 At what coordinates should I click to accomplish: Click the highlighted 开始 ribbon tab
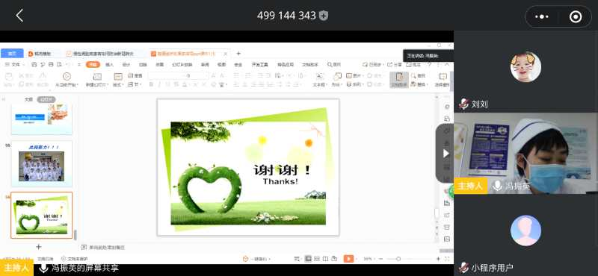pos(93,65)
